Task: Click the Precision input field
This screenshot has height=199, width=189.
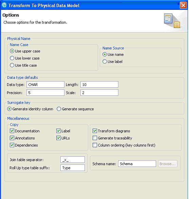Action: coord(45,93)
